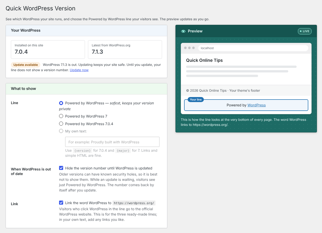Click the Update now link
The image size is (322, 233).
(79, 70)
